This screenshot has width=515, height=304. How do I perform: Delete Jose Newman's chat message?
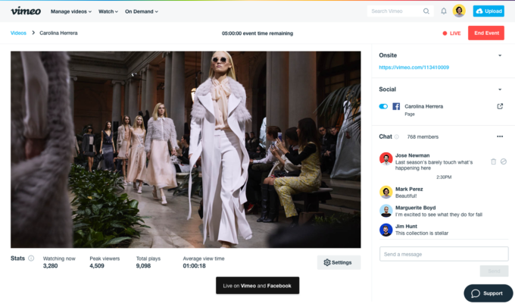(x=493, y=161)
